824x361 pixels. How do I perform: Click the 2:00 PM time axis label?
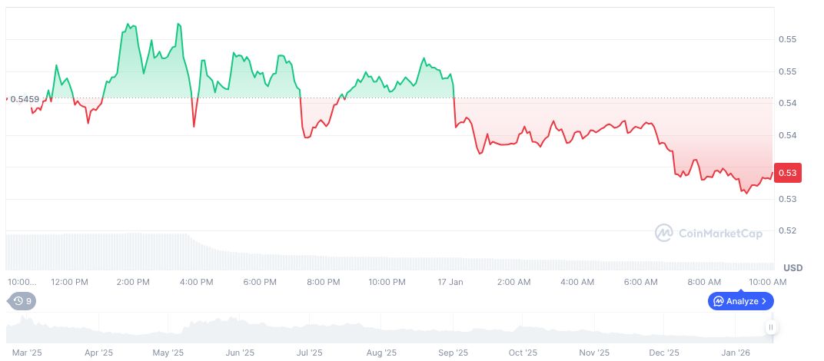pos(133,282)
